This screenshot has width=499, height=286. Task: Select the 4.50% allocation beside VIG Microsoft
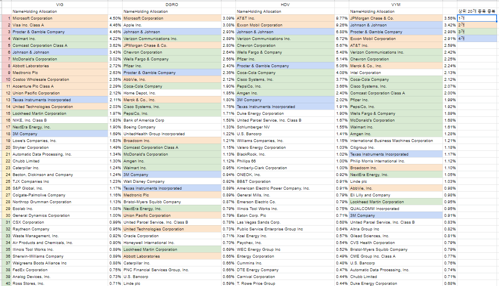(115, 18)
